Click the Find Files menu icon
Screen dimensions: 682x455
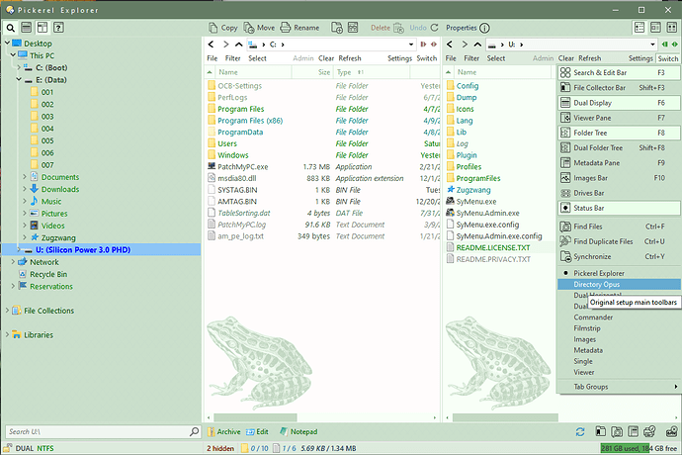click(565, 227)
